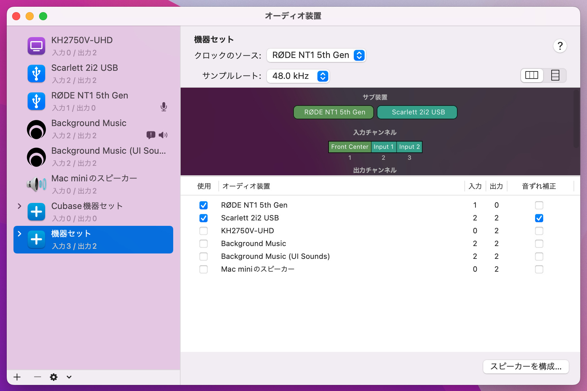Switch to column layout view icon
587x391 pixels.
coord(532,75)
